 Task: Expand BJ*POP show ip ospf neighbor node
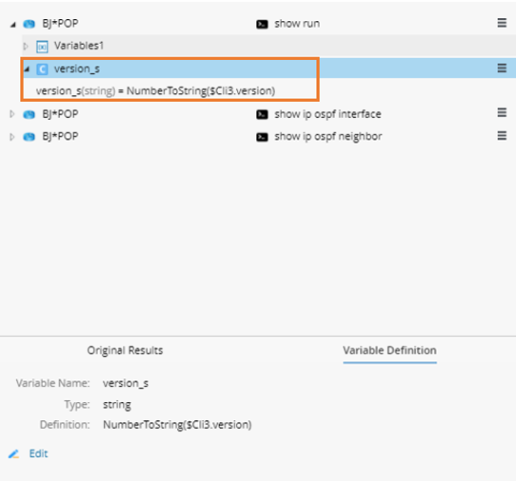(12, 136)
